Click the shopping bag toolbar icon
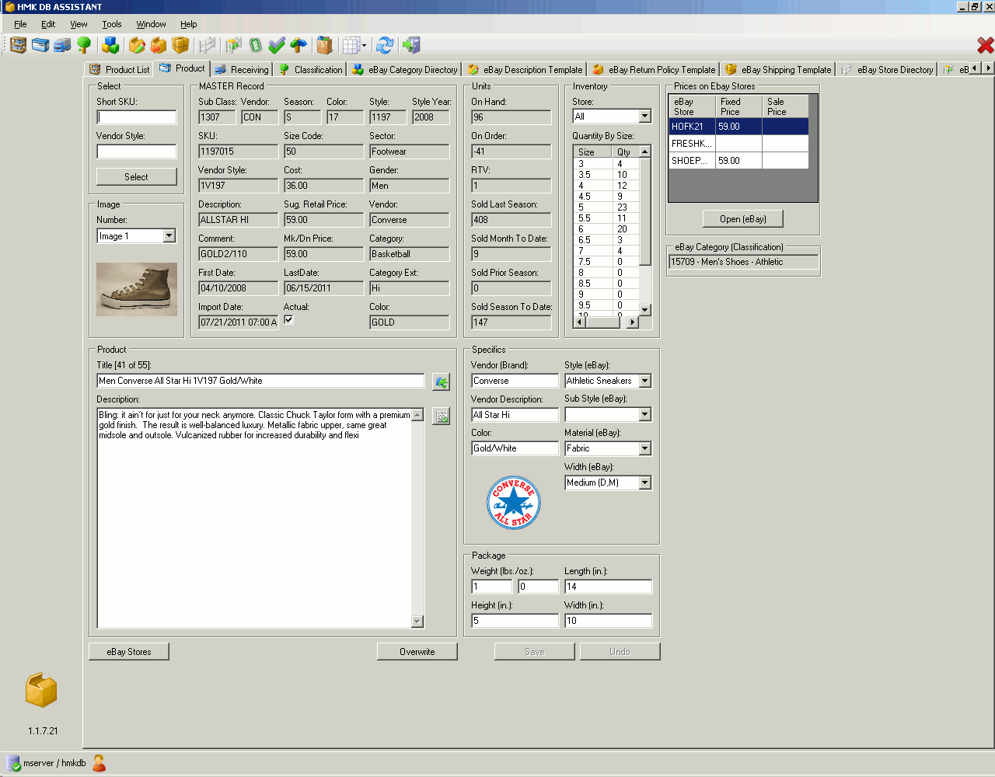Image resolution: width=995 pixels, height=777 pixels. tap(325, 45)
